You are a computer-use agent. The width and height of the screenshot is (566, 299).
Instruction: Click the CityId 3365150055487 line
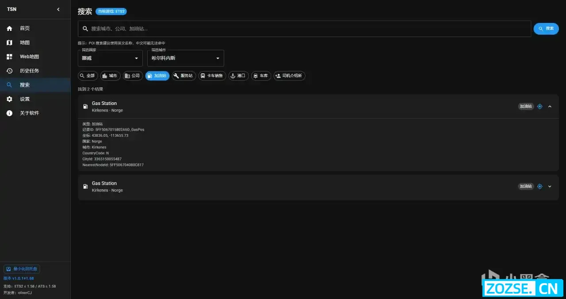[x=102, y=159]
